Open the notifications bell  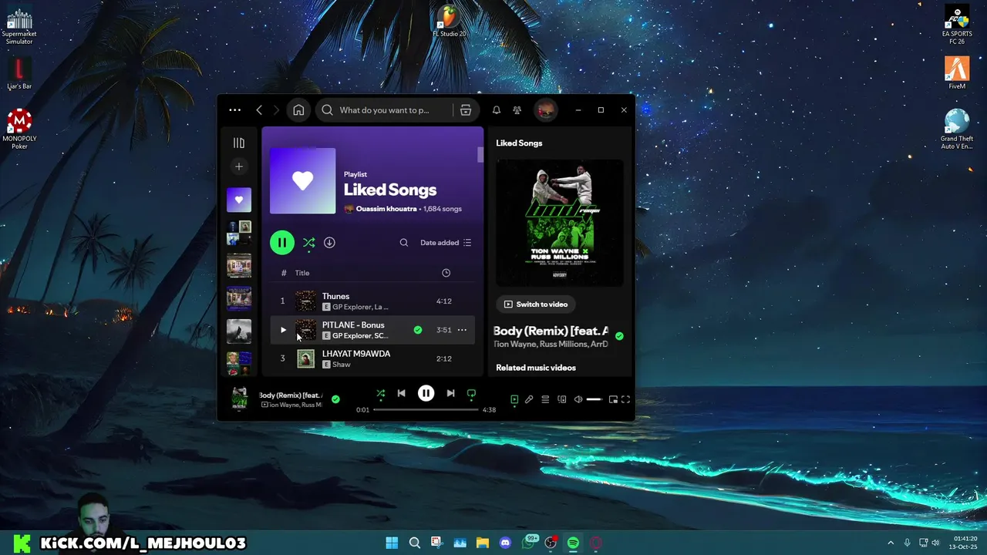coord(497,110)
